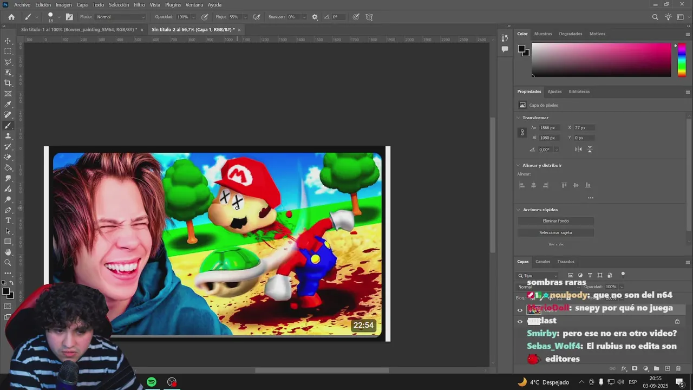Click the Eliminar fondo button
Viewport: 693px width, 390px height.
555,221
